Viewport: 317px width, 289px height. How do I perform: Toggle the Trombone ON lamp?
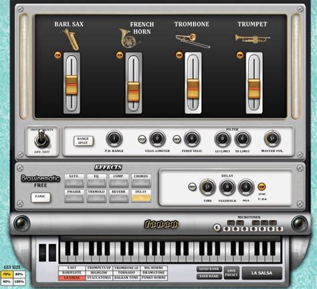click(179, 55)
